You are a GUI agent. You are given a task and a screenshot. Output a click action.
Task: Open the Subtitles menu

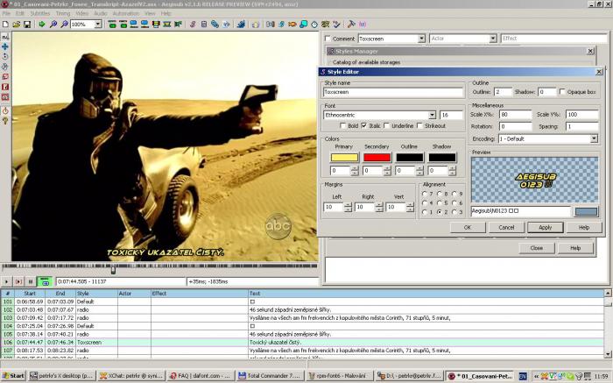point(40,13)
